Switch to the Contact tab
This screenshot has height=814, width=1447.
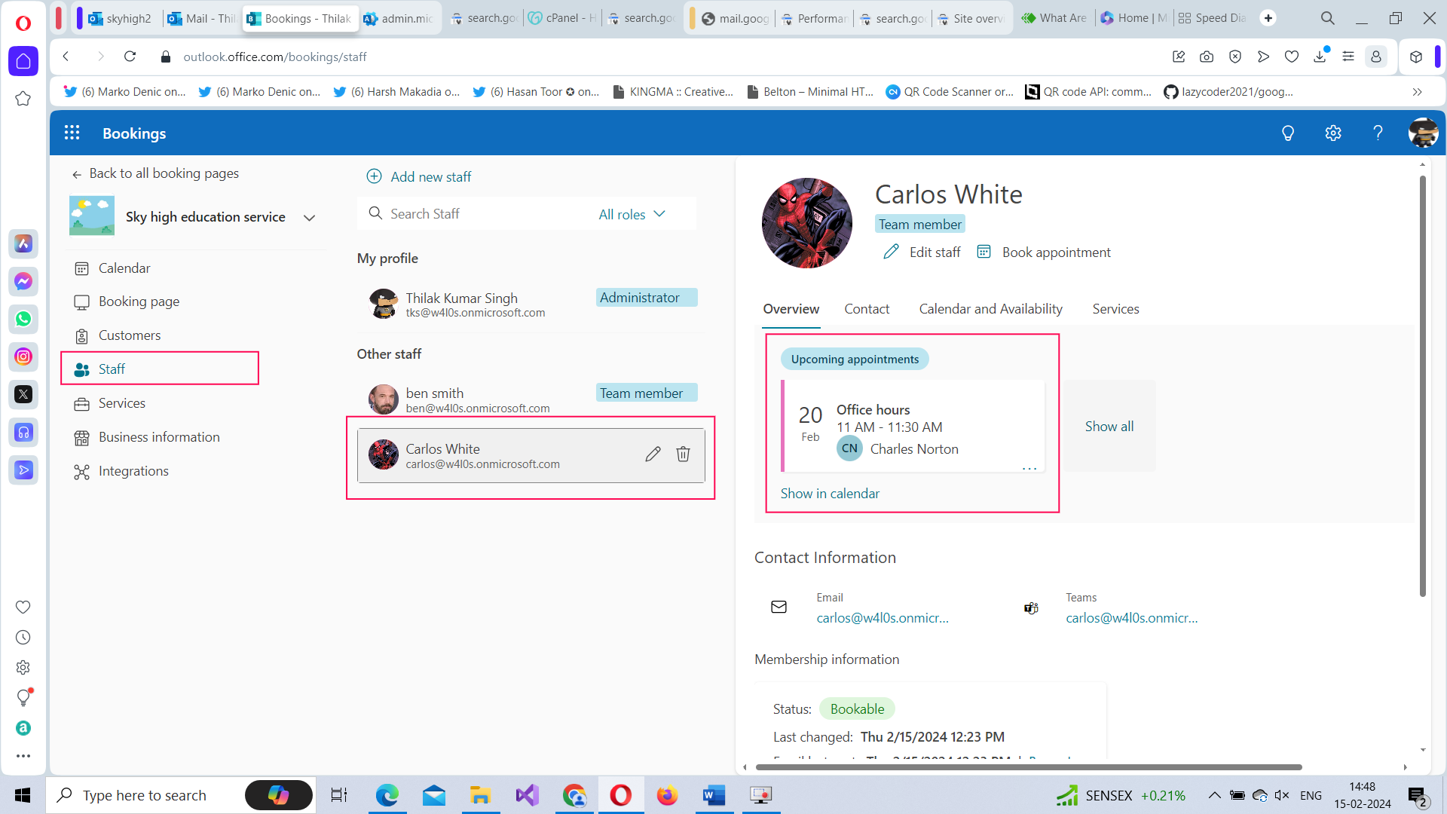click(867, 309)
